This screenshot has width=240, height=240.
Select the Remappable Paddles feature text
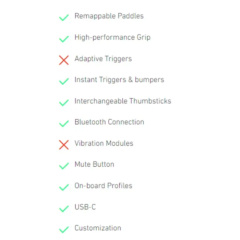pos(109,16)
